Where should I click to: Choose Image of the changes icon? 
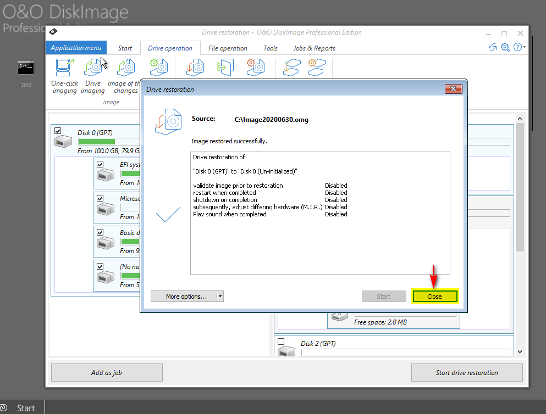coord(126,68)
